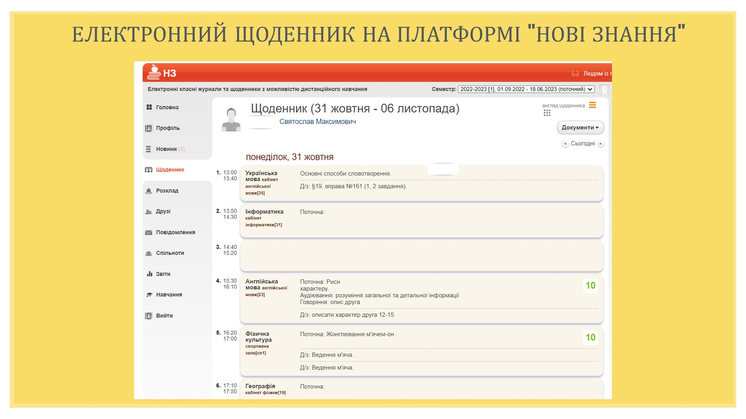Viewport: 746px width, 419px height.
Task: Click the student avatar picture
Action: pyautogui.click(x=231, y=119)
